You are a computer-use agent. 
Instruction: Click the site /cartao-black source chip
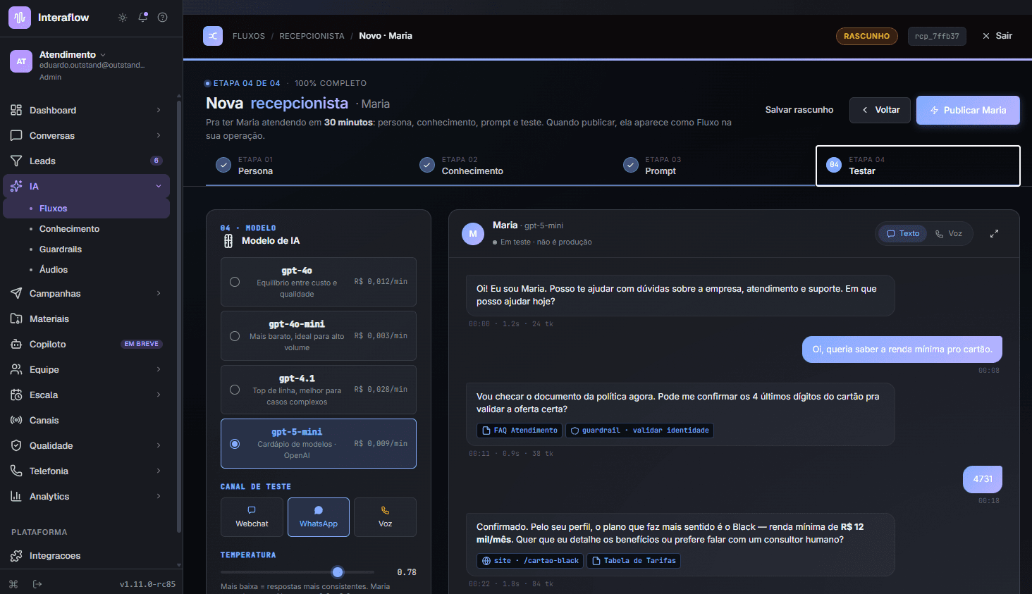coord(530,561)
